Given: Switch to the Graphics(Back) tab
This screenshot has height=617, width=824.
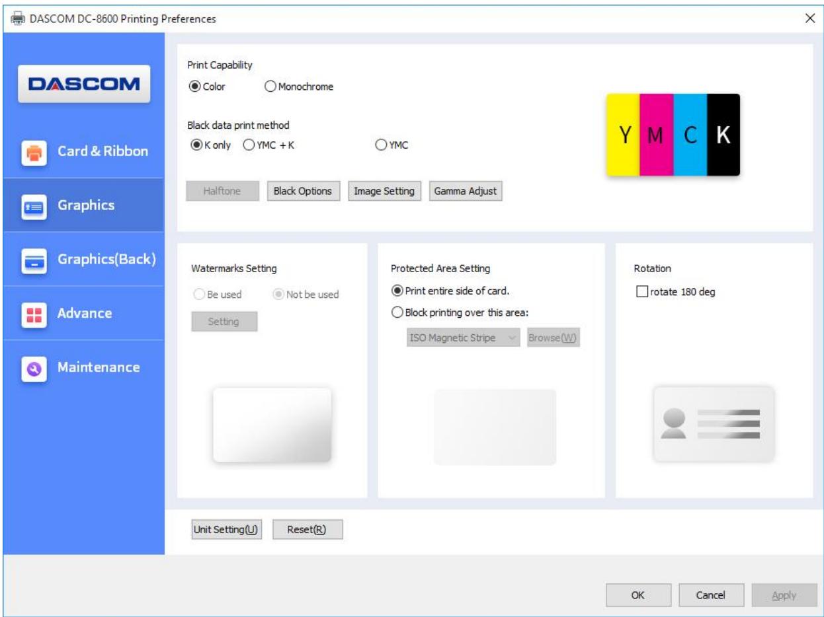Looking at the screenshot, I should point(84,260).
